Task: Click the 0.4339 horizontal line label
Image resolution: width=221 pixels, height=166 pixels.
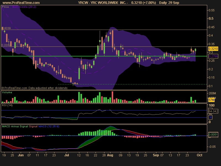Action: pyautogui.click(x=6, y=28)
